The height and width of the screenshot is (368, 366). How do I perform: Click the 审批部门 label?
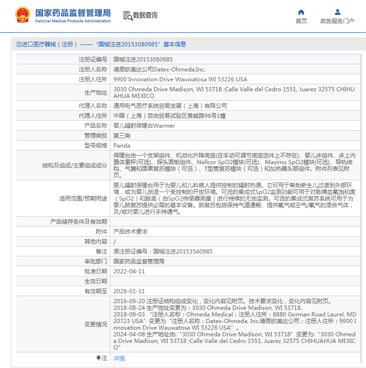[96, 262]
